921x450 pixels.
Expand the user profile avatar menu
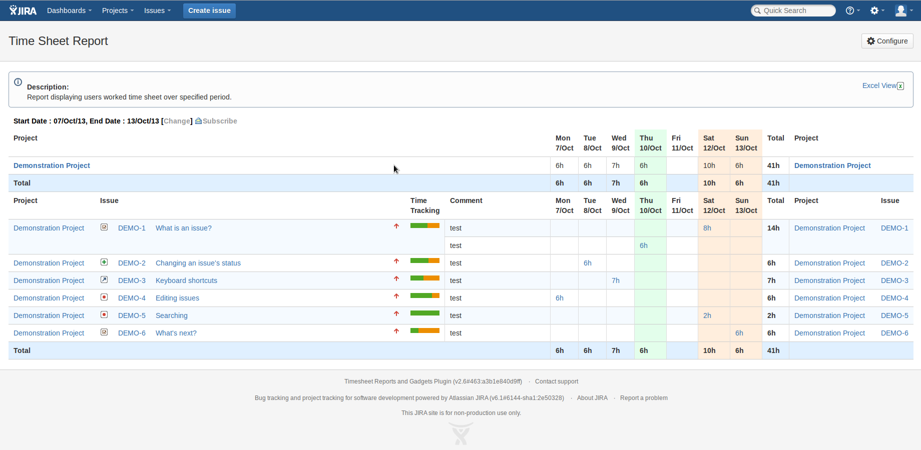[903, 10]
